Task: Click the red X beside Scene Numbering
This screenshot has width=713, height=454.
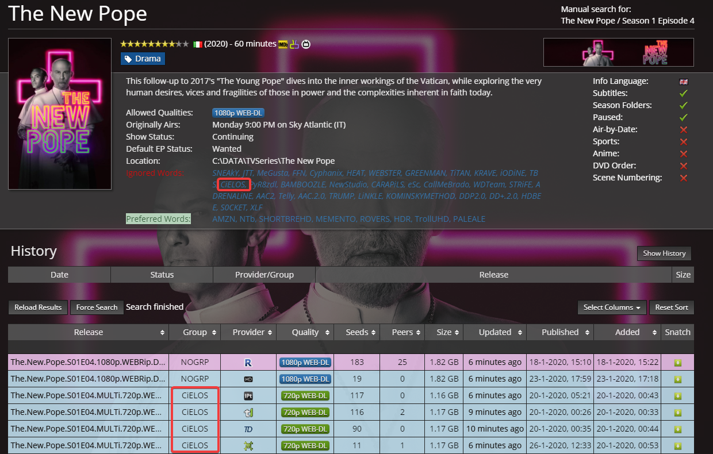Action: (684, 178)
